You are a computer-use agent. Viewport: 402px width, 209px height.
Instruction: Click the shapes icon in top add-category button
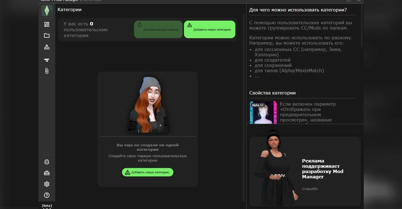(190, 25)
